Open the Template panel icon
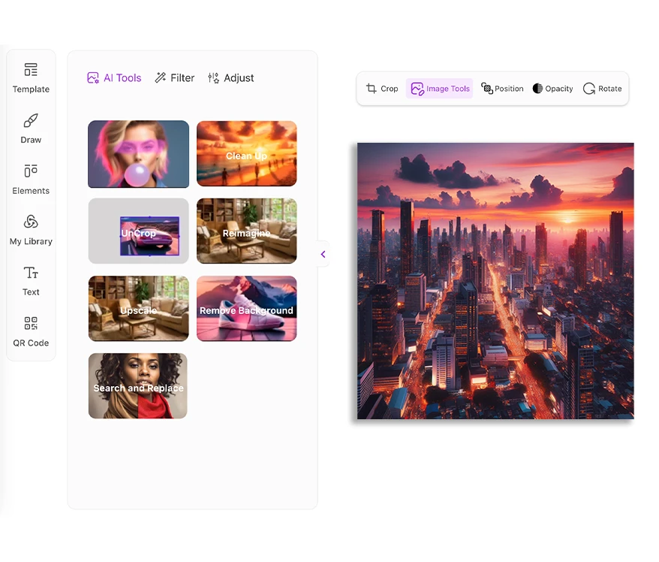This screenshot has height=562, width=659. tap(31, 71)
